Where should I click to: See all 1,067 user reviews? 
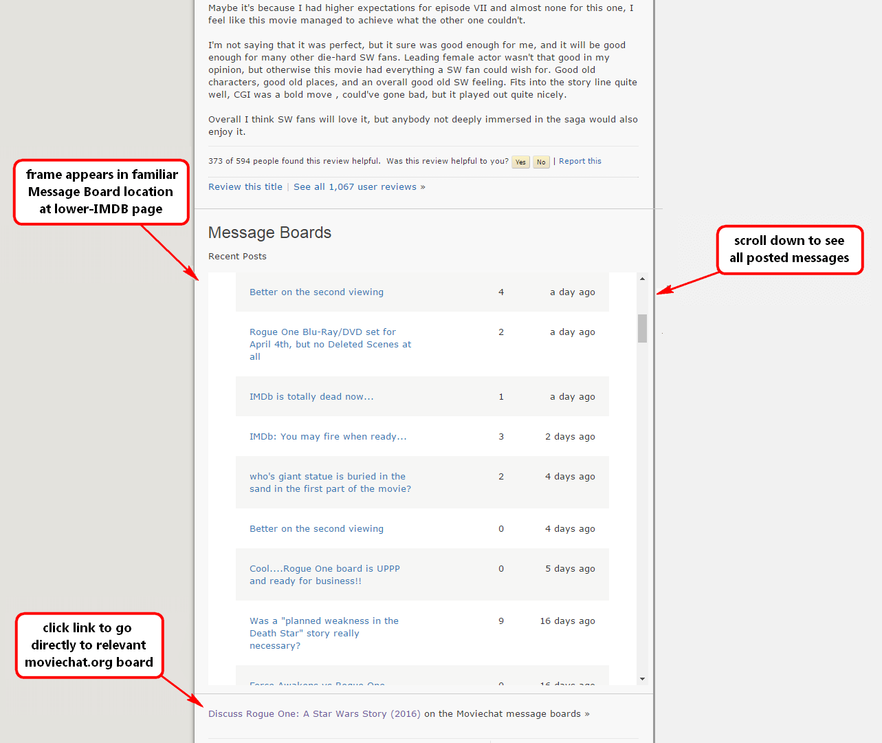[x=359, y=187]
